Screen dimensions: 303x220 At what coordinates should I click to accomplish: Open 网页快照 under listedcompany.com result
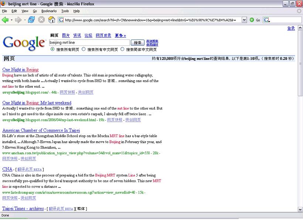10,198
